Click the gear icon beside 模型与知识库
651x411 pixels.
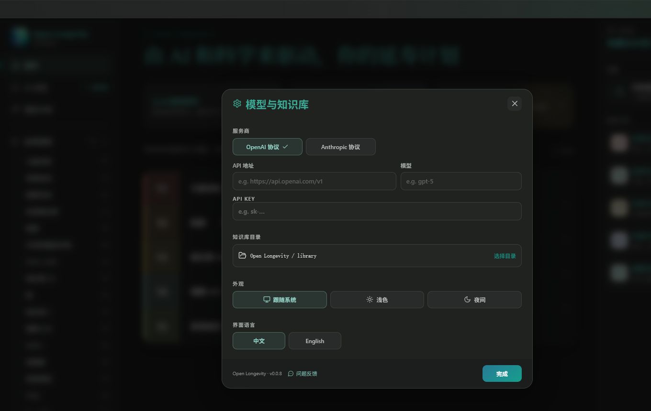pyautogui.click(x=237, y=104)
